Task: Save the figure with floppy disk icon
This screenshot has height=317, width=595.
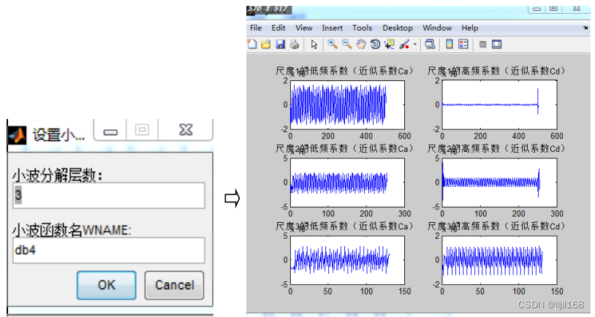Action: [280, 45]
